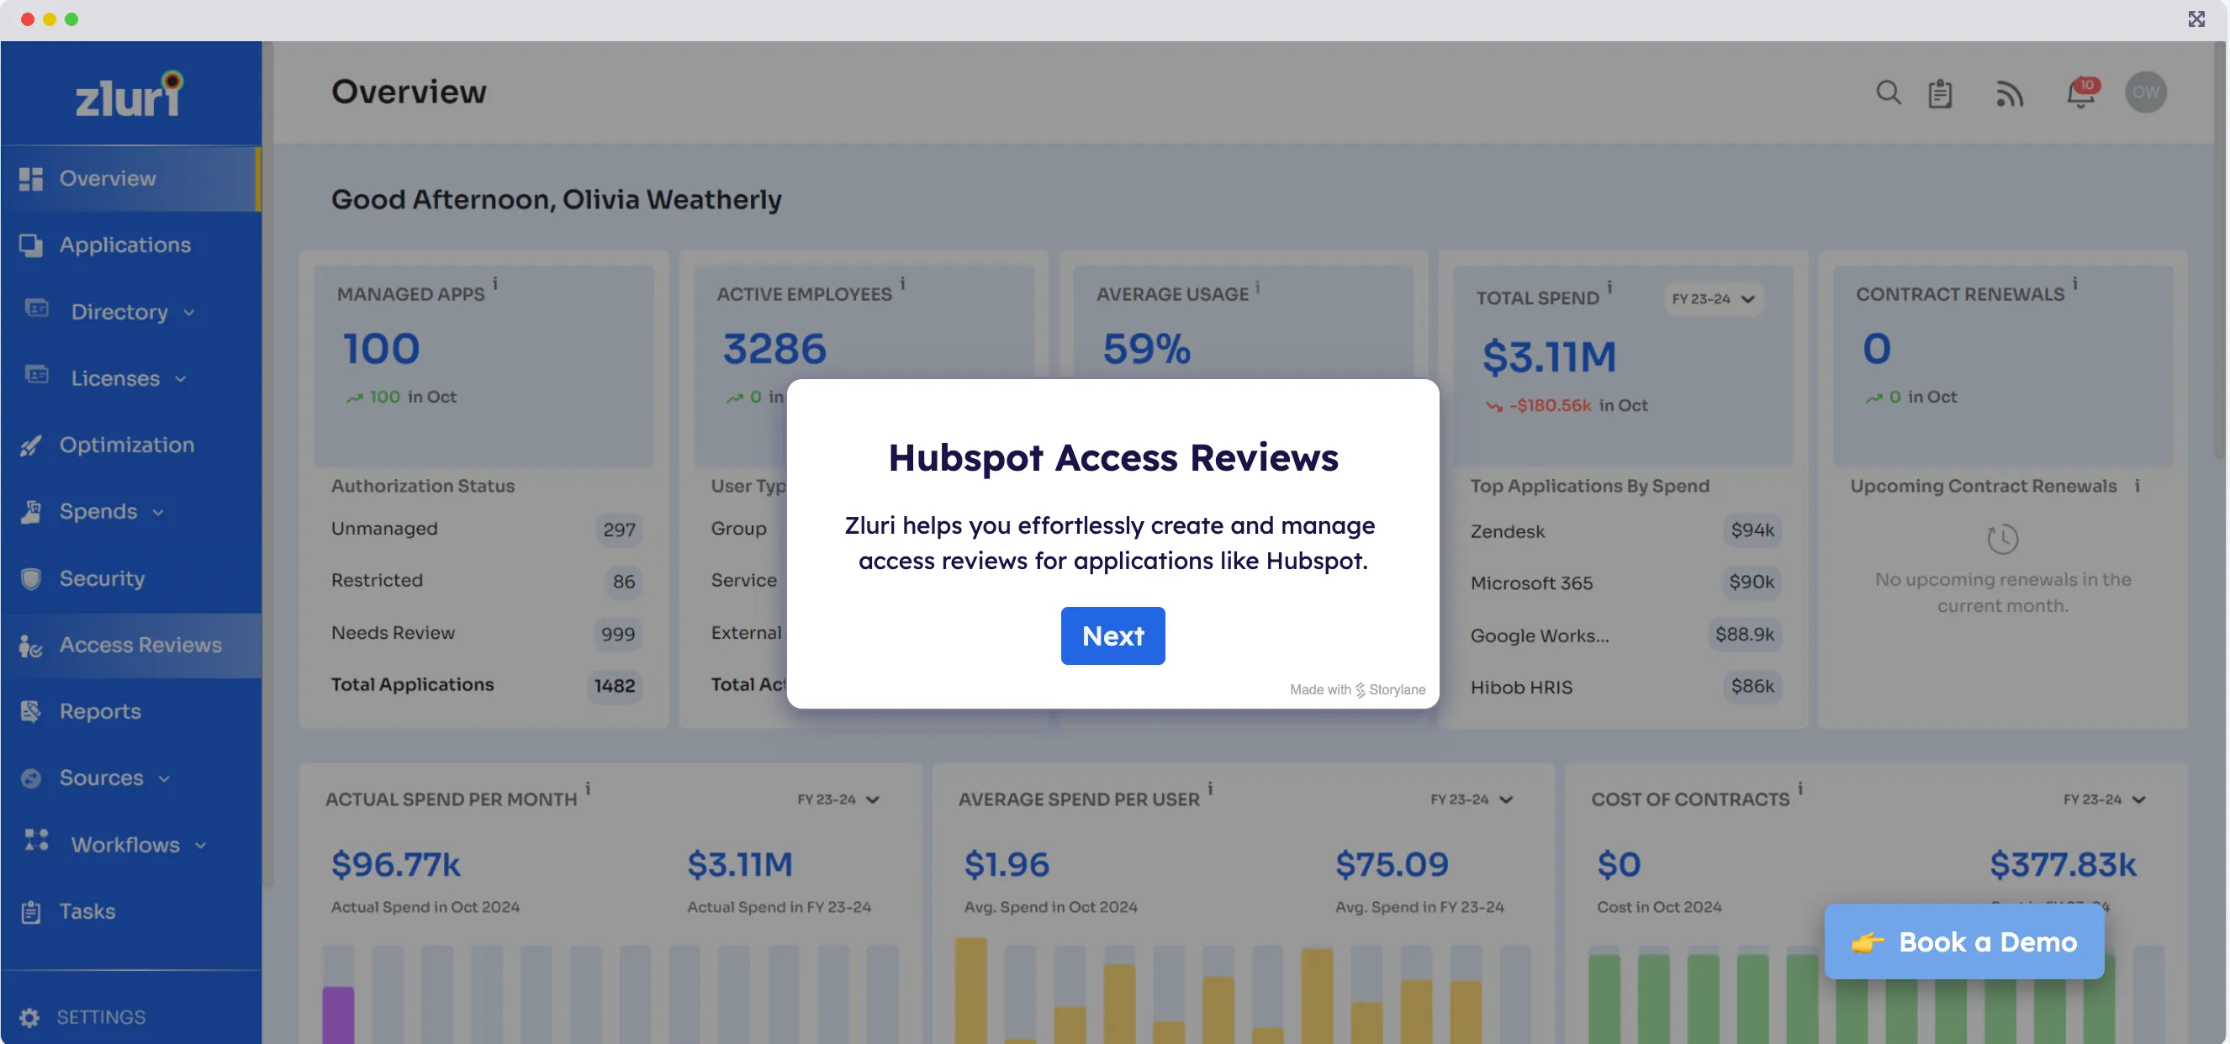Image resolution: width=2230 pixels, height=1044 pixels.
Task: Expand the Spends sidebar menu chevron
Action: (157, 513)
